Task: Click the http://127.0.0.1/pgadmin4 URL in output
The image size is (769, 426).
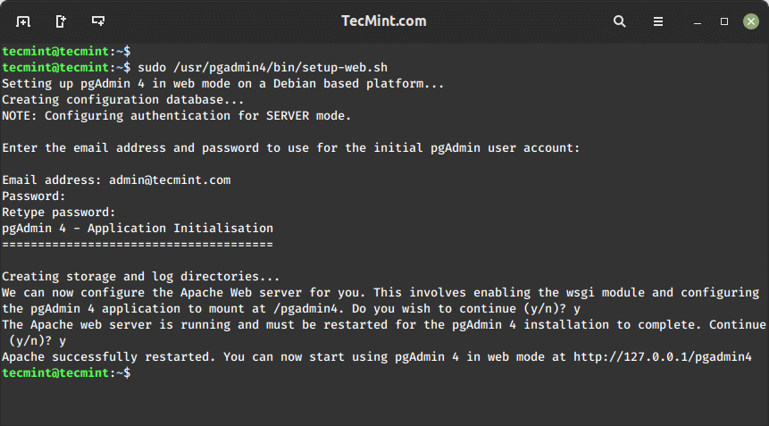Action: click(662, 357)
